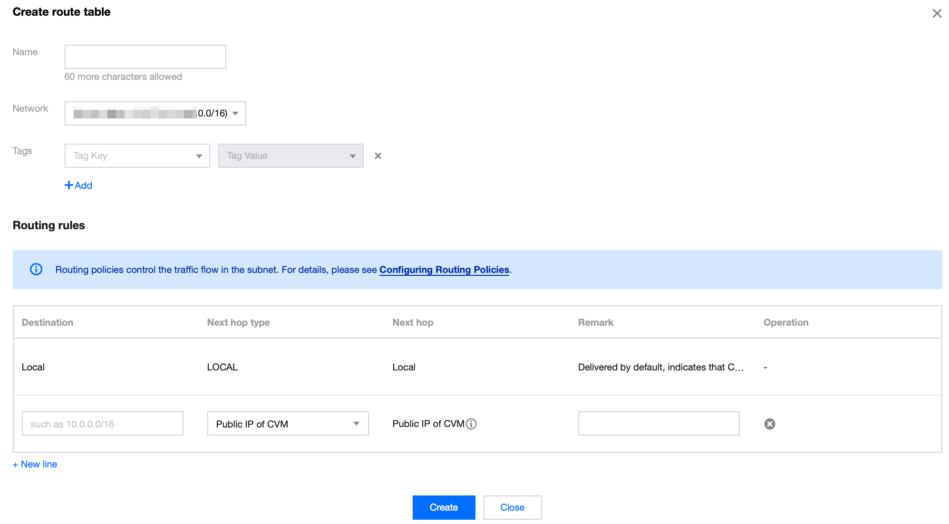
Task: Expand the Tag Key dropdown
Action: (x=137, y=156)
